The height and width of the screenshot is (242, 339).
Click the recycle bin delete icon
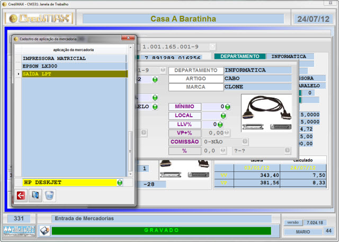49,196
